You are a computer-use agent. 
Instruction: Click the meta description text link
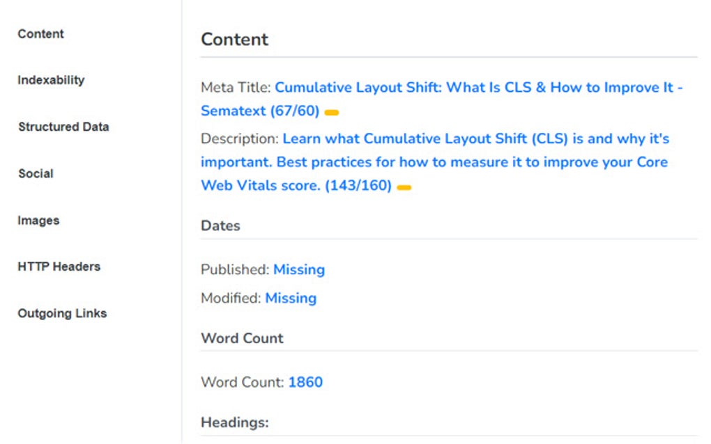[434, 162]
